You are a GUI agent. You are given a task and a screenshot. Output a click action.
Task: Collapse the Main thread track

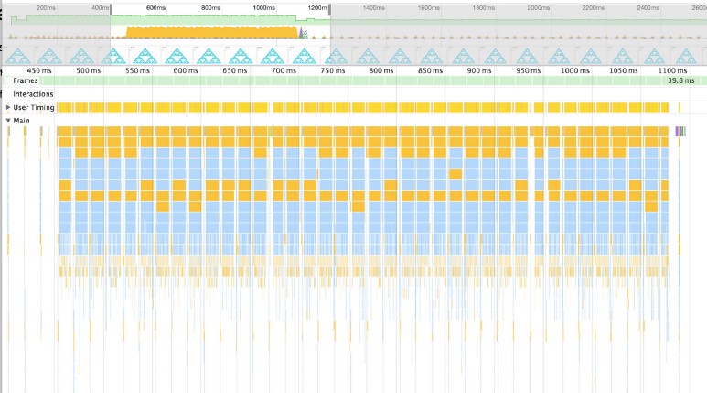pyautogui.click(x=8, y=121)
